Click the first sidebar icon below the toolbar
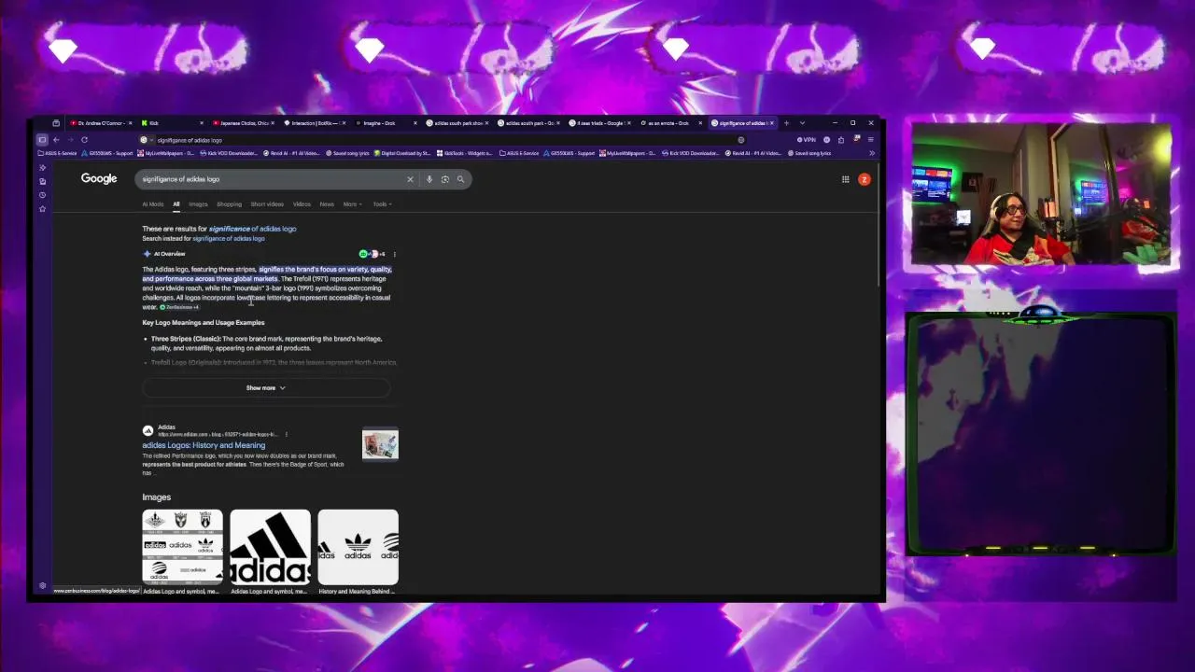 (x=42, y=168)
